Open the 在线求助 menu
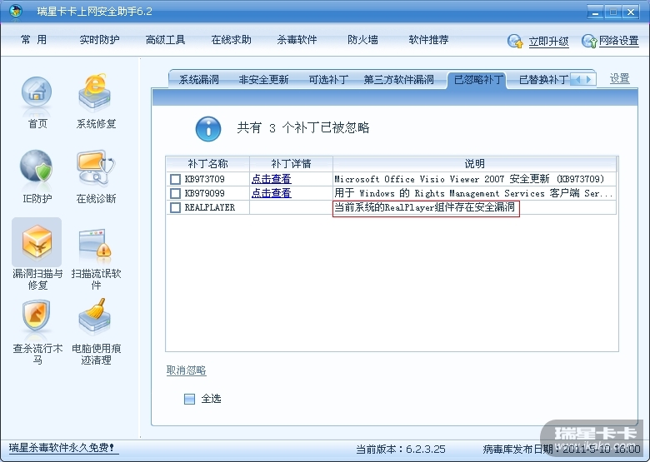Viewport: 650px width, 462px height. point(232,40)
